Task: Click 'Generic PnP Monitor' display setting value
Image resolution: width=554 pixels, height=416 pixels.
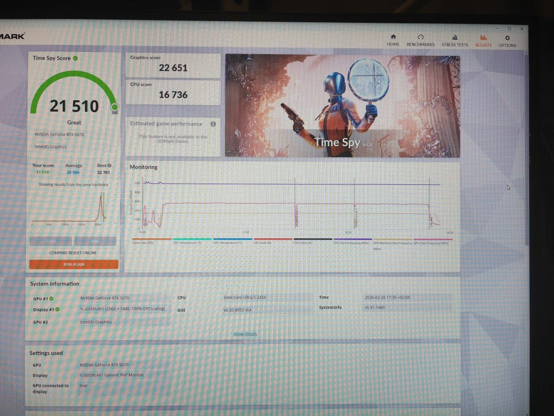Action: (x=111, y=374)
